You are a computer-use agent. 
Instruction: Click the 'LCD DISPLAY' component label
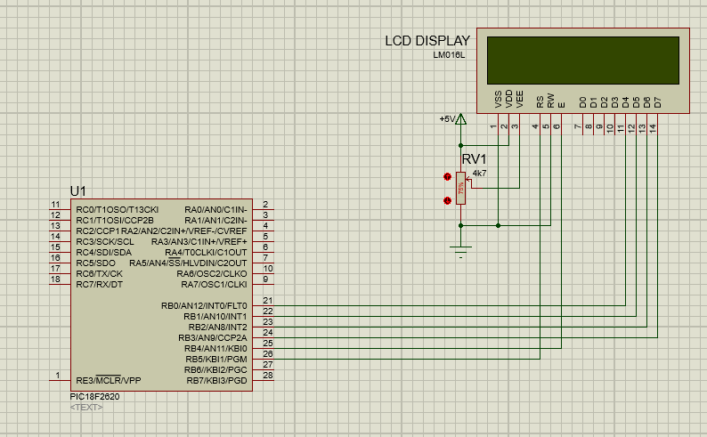click(427, 41)
